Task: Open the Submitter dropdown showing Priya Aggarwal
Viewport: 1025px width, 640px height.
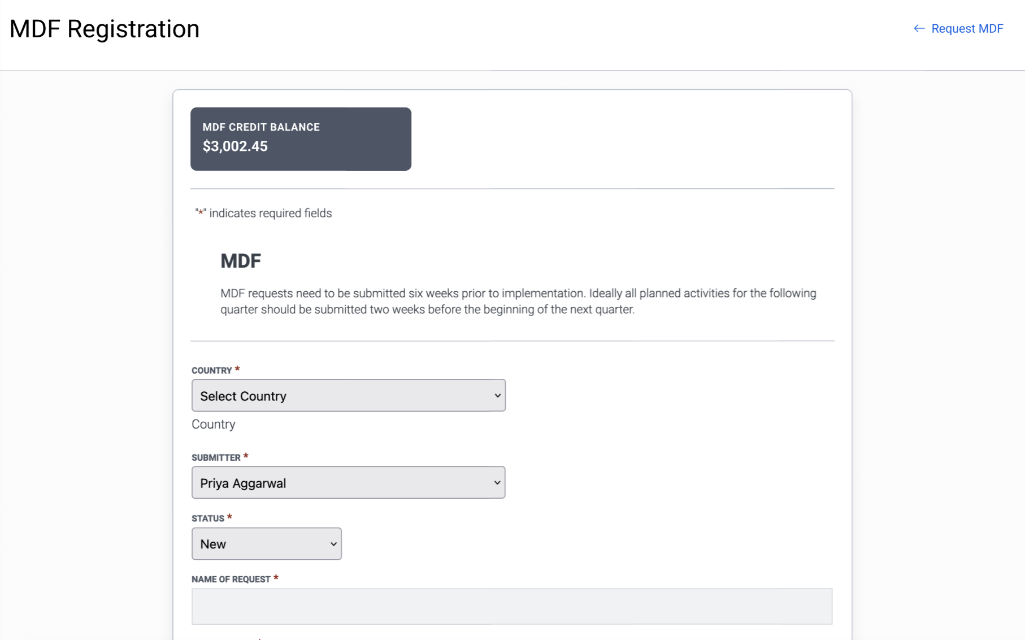Action: [349, 482]
